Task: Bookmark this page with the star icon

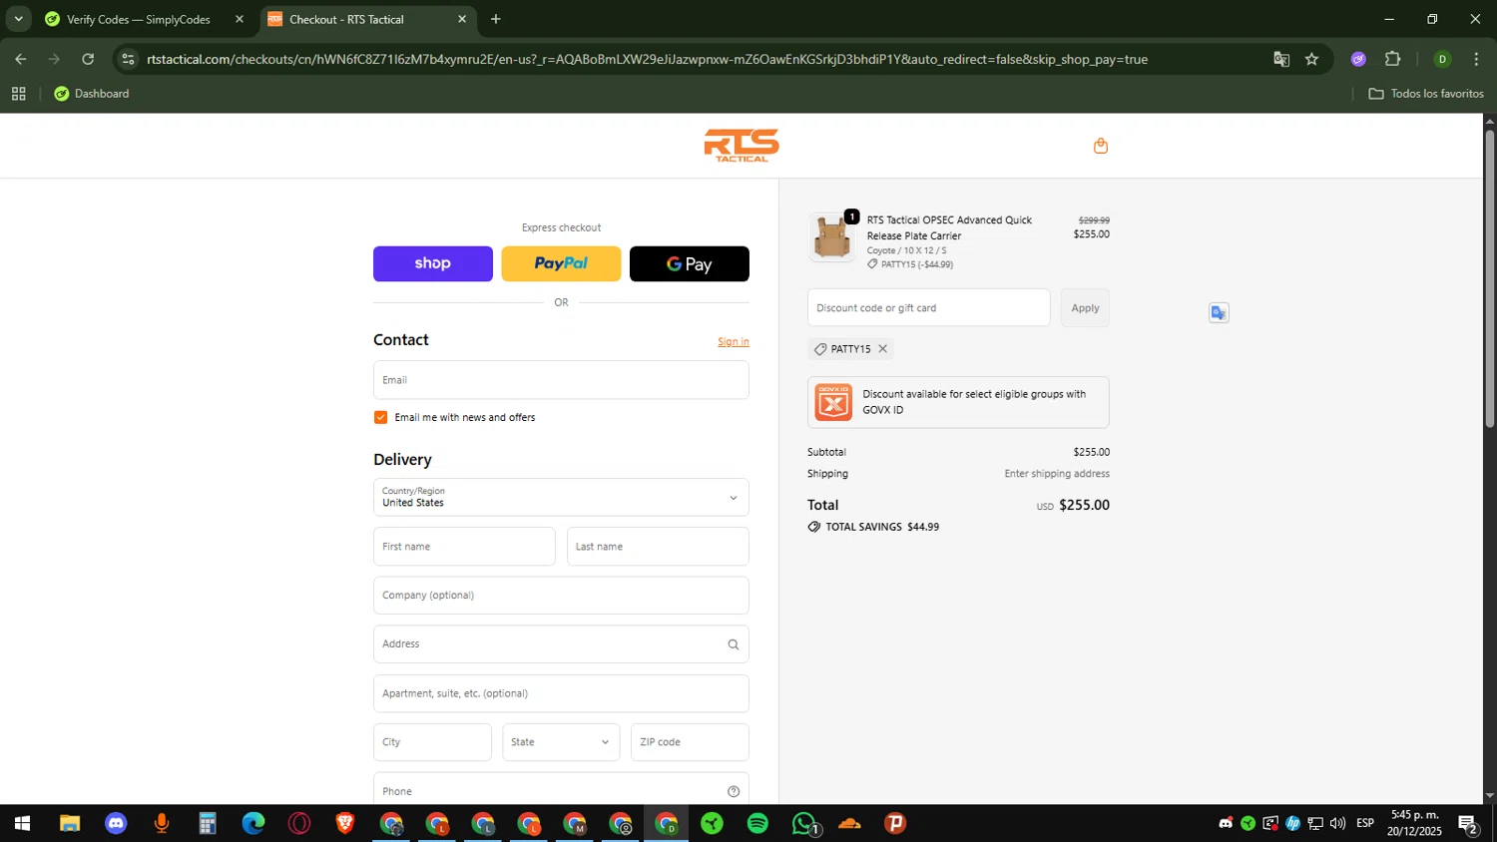Action: [1311, 60]
